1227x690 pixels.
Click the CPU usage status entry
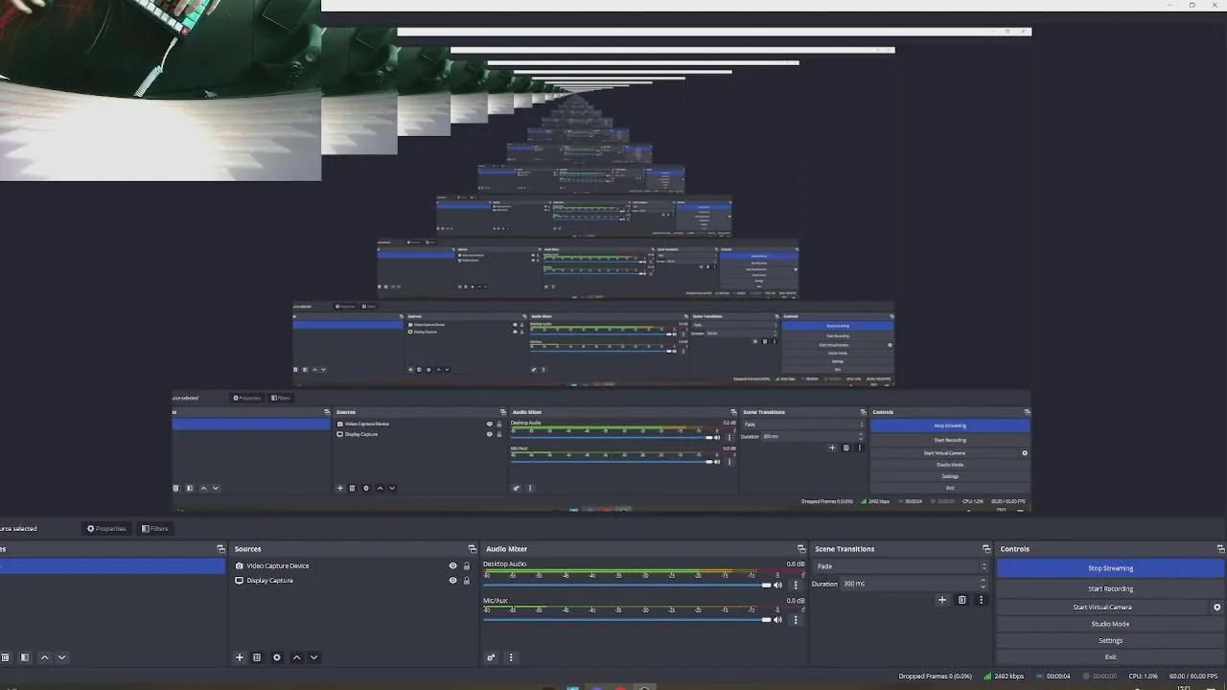[x=1144, y=677]
